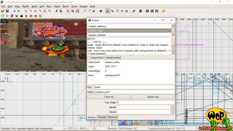Select the Entities tab
This screenshot has height=131, width=233.
point(92,117)
